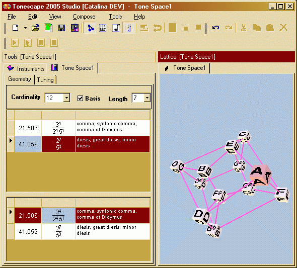Start playback with the Play button
This screenshot has height=268, width=297.
tap(15, 43)
